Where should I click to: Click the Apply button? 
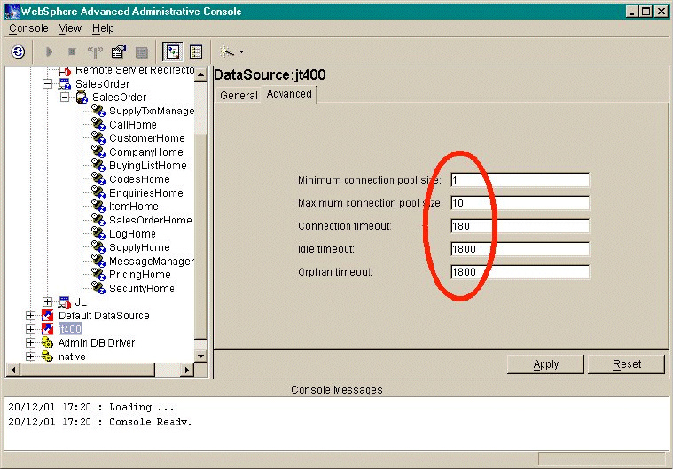545,364
